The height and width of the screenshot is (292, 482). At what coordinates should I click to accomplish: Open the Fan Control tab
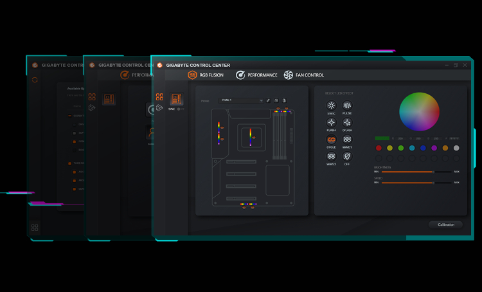304,75
